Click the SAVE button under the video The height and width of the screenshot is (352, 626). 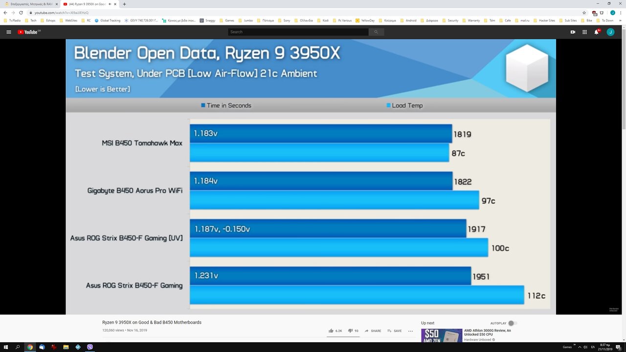point(395,331)
